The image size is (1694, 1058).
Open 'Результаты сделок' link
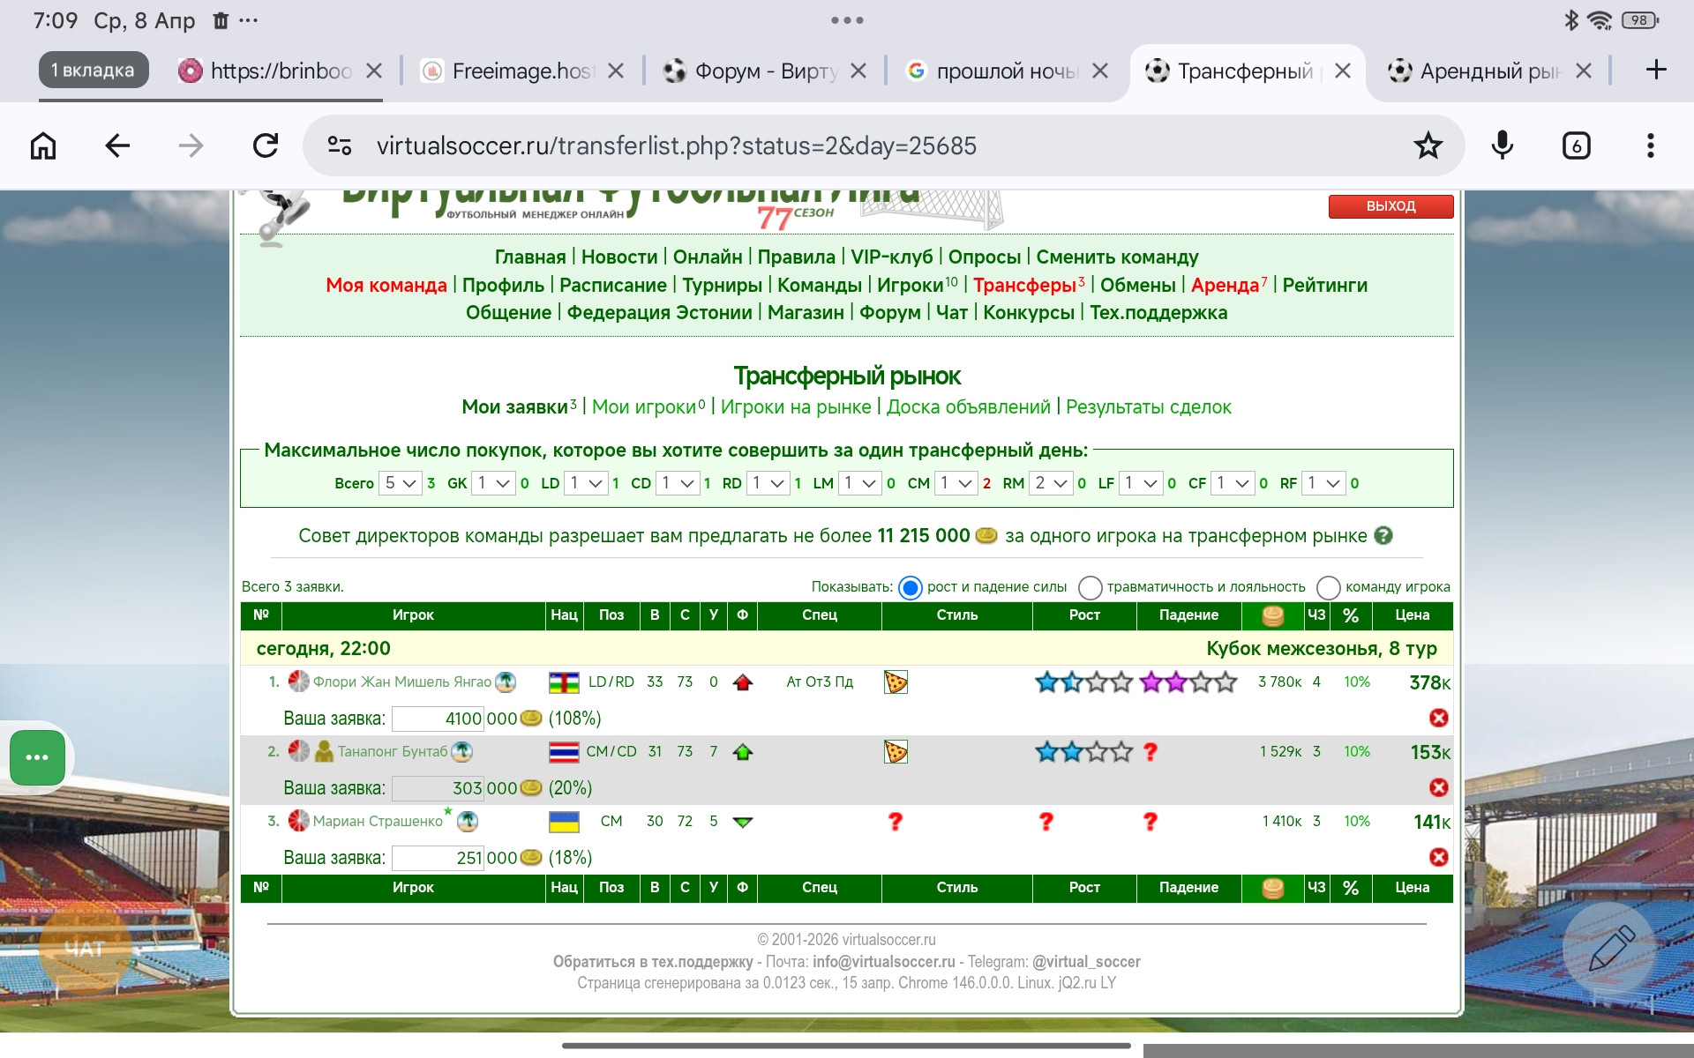click(x=1148, y=406)
